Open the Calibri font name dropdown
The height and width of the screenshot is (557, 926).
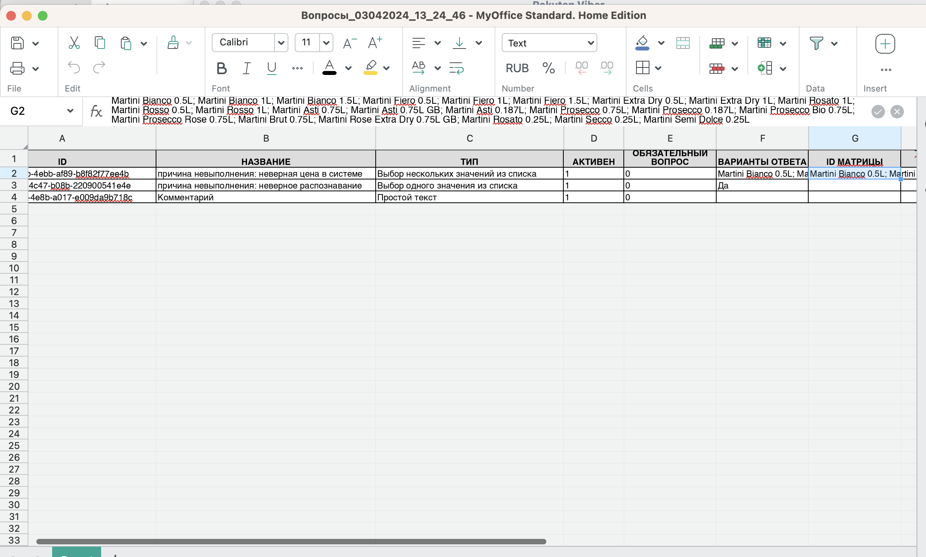point(281,43)
